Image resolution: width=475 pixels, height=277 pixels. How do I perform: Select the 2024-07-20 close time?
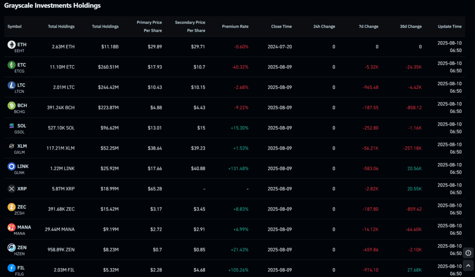(280, 47)
